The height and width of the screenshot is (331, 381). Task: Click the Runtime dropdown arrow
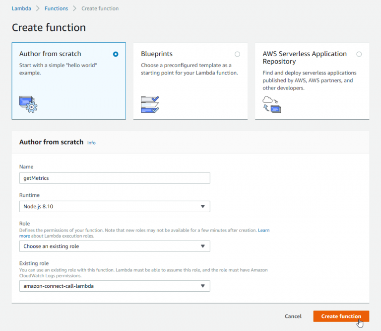click(202, 206)
